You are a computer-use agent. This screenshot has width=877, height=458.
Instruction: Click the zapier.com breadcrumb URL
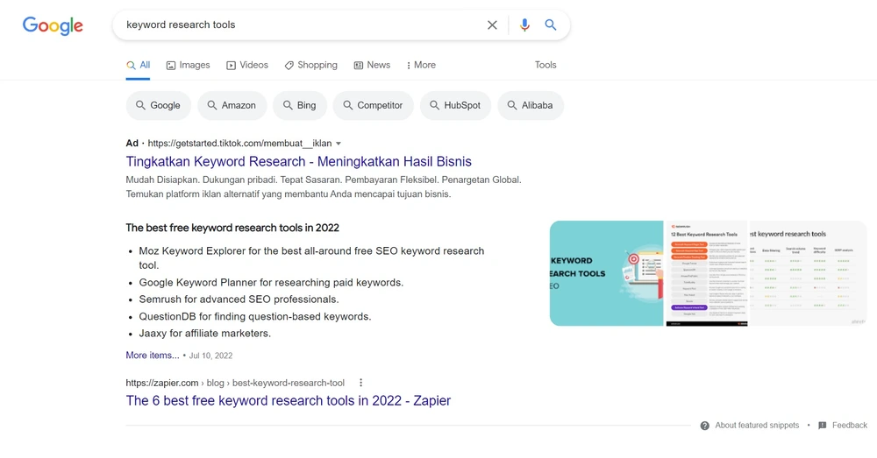[x=235, y=384]
